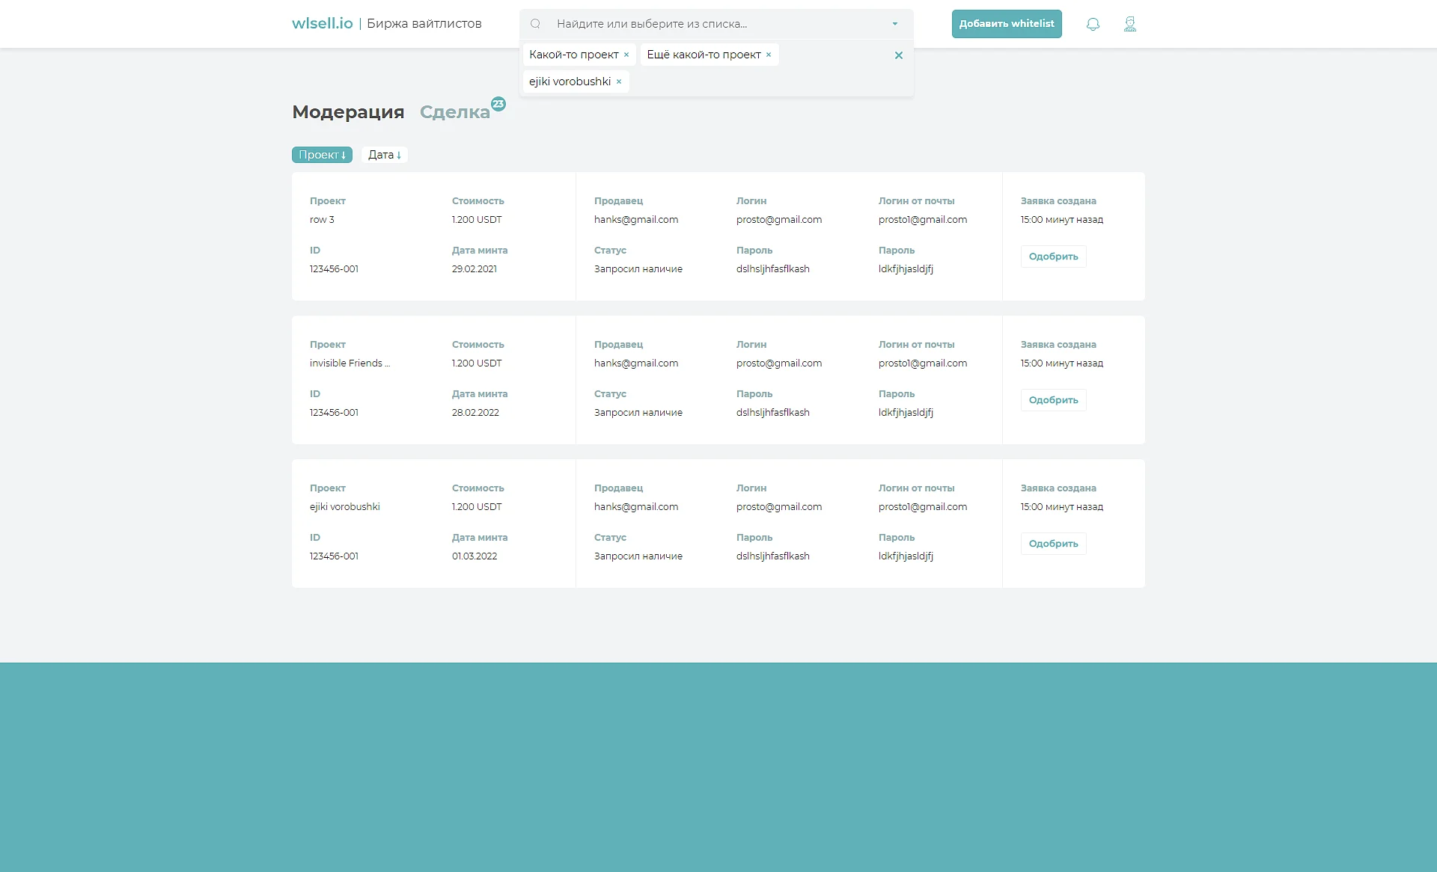The image size is (1437, 872).
Task: Approve the 'invisible Friends' request
Action: tap(1053, 400)
